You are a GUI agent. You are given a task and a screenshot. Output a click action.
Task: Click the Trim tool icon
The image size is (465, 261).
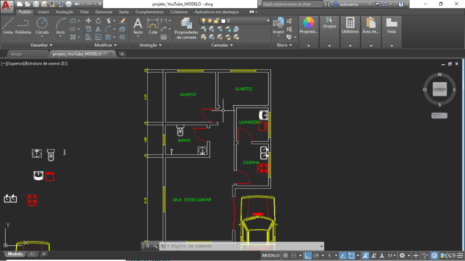[x=108, y=21]
